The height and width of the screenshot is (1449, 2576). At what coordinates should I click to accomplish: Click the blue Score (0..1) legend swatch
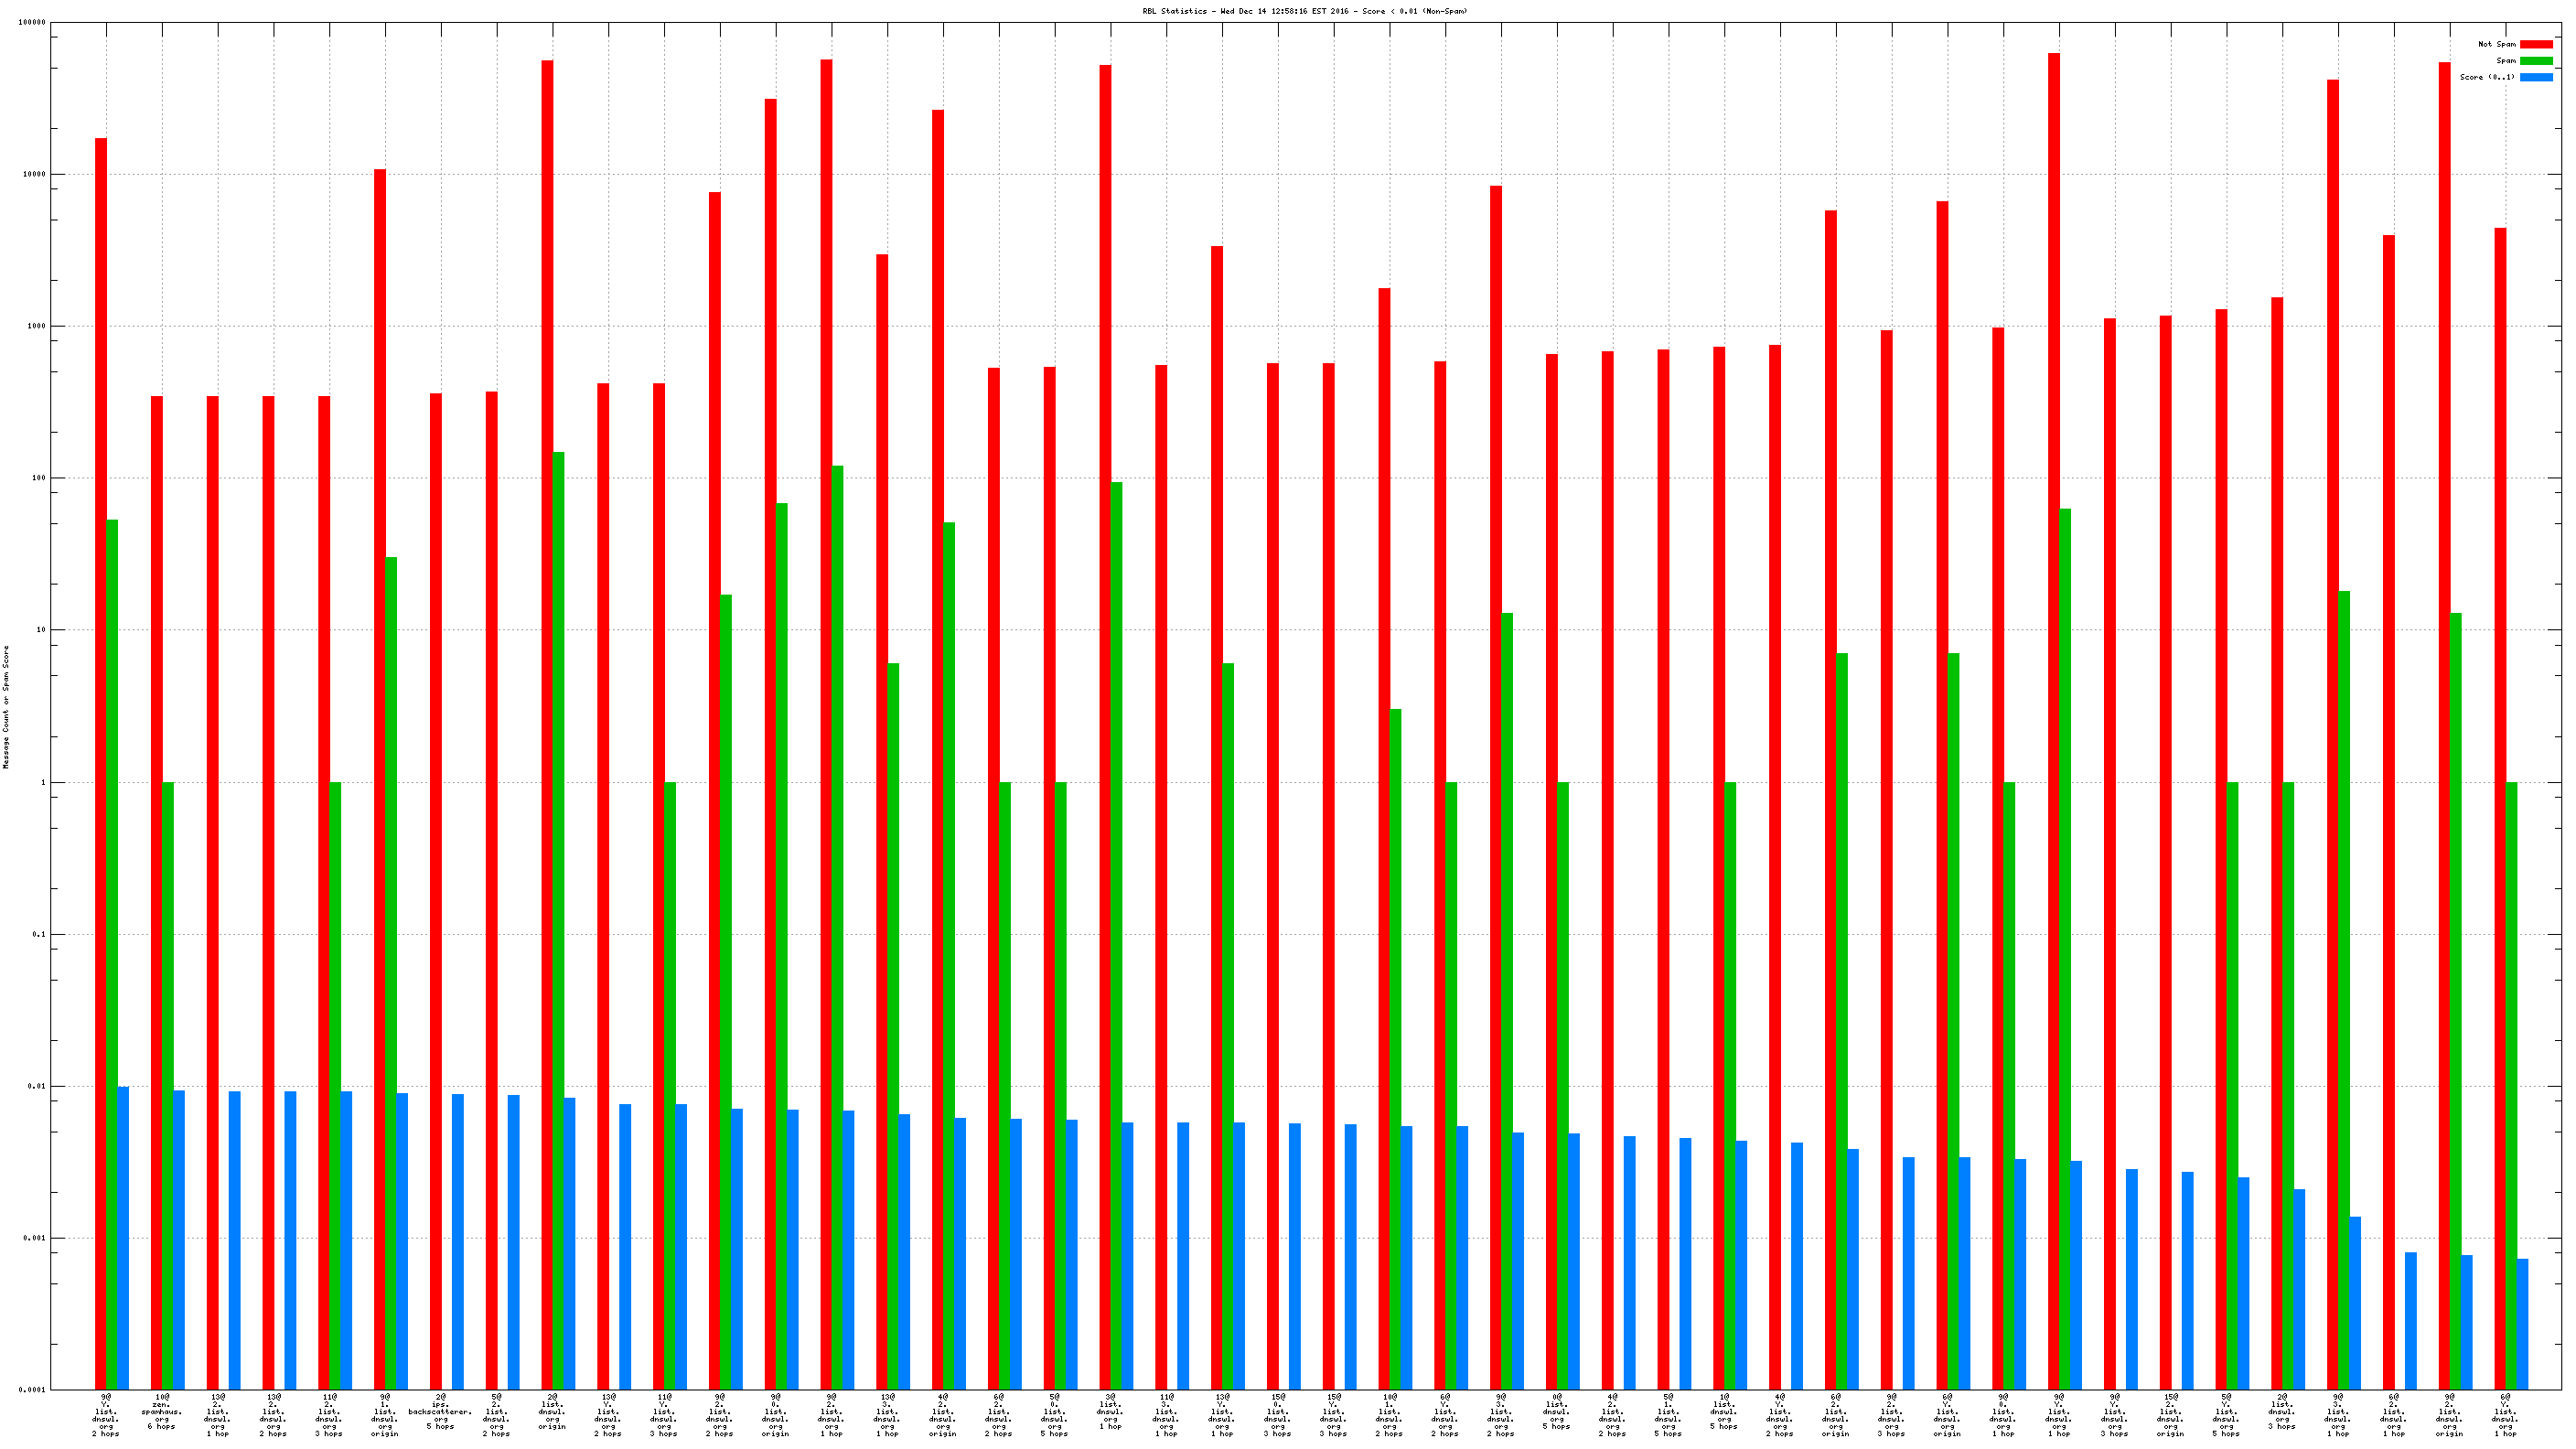[x=2535, y=77]
